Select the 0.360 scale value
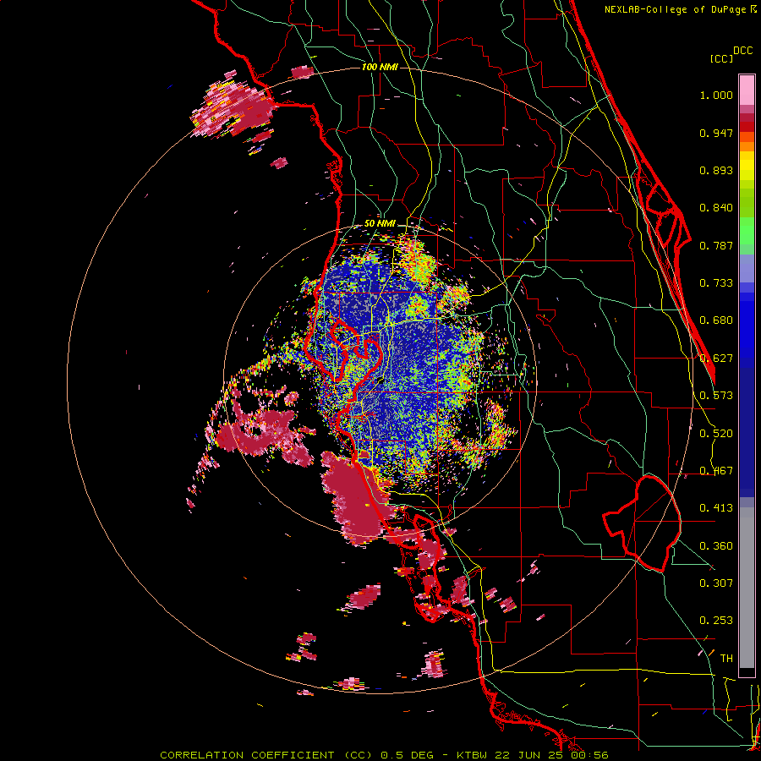This screenshot has width=761, height=761. coord(716,546)
